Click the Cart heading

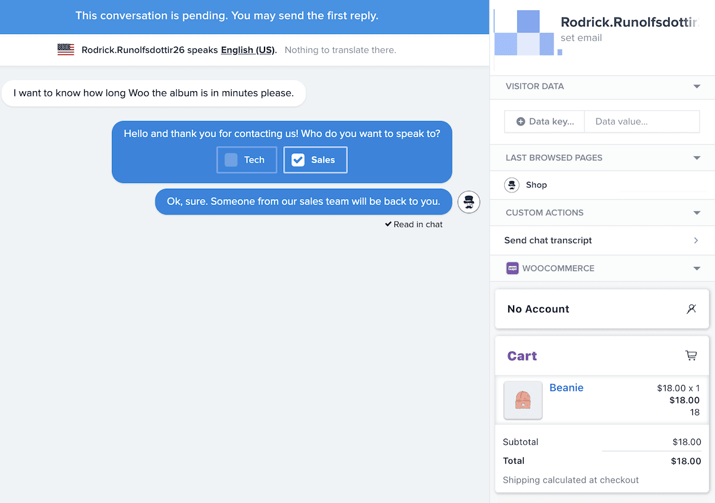[523, 356]
